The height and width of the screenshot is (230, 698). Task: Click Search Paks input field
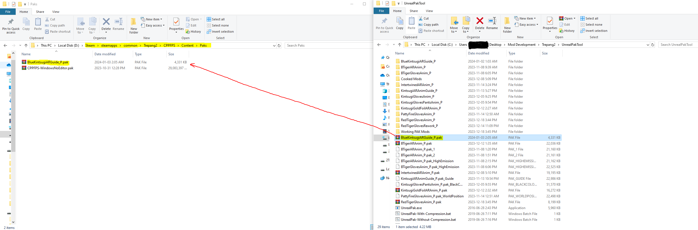(x=329, y=45)
